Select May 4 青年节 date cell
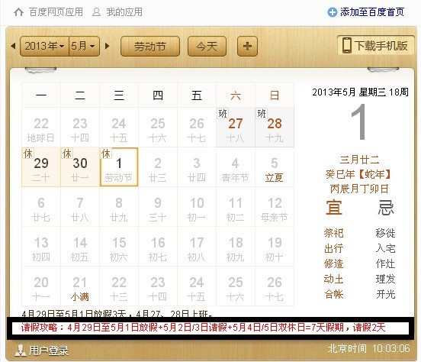 [236, 167]
